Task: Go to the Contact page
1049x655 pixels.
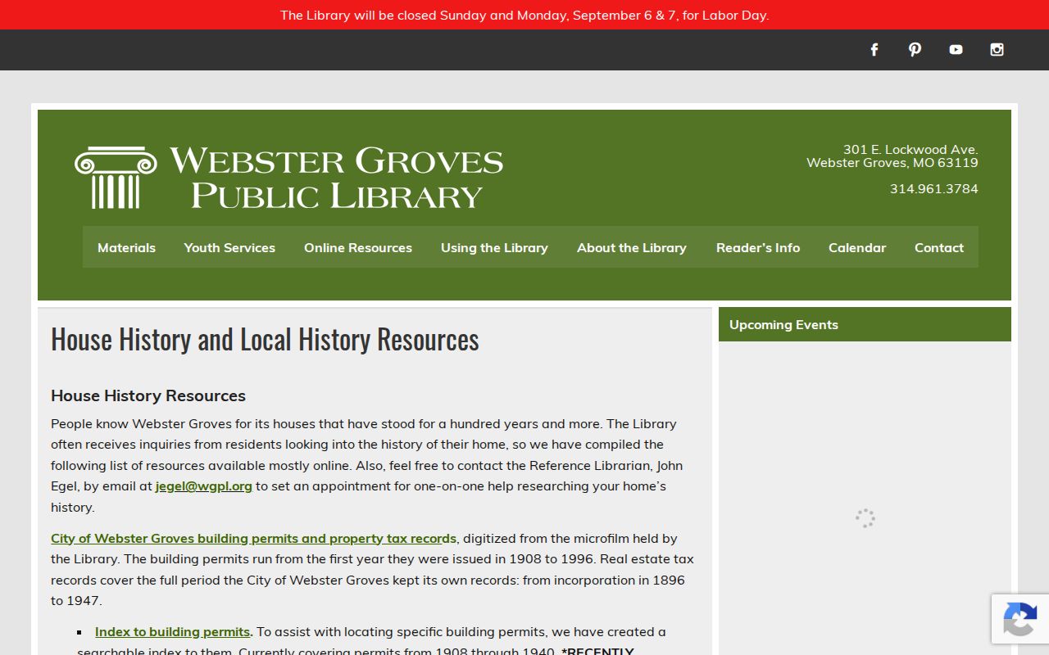Action: tap(939, 247)
